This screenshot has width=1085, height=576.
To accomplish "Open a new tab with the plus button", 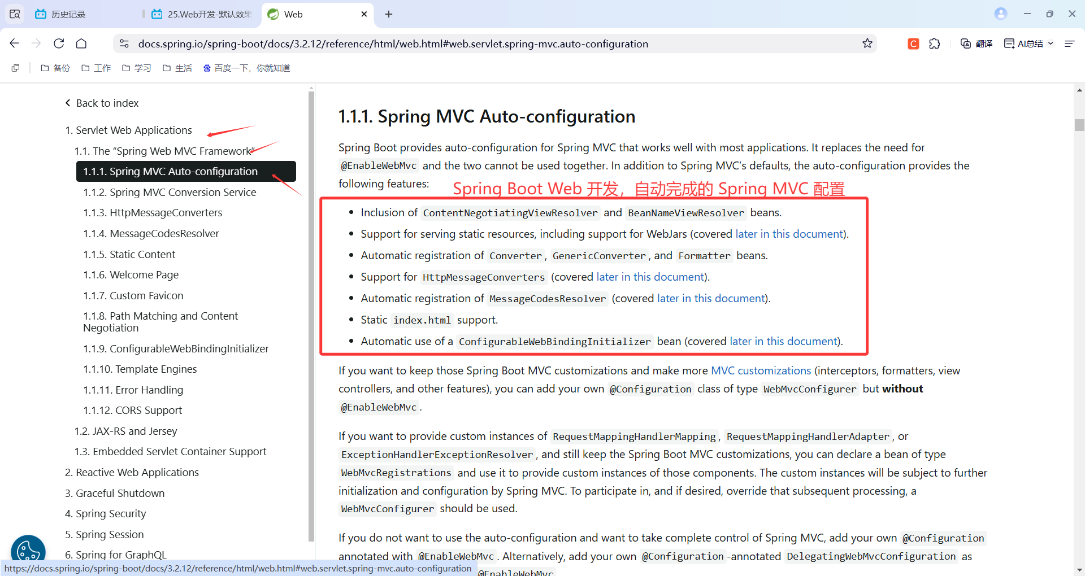I will (x=389, y=14).
